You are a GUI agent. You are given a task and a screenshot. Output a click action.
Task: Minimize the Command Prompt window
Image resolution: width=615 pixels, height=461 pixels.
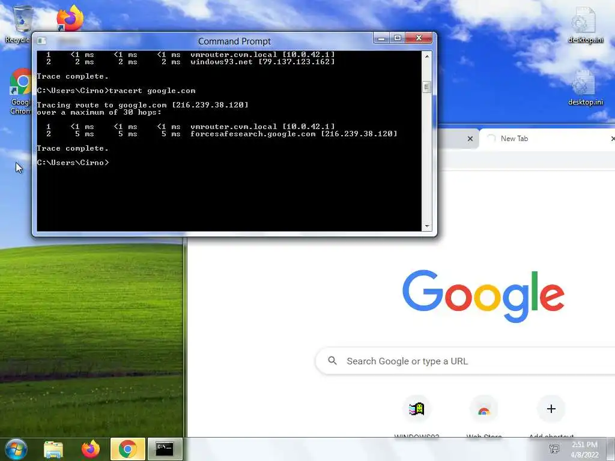(381, 38)
